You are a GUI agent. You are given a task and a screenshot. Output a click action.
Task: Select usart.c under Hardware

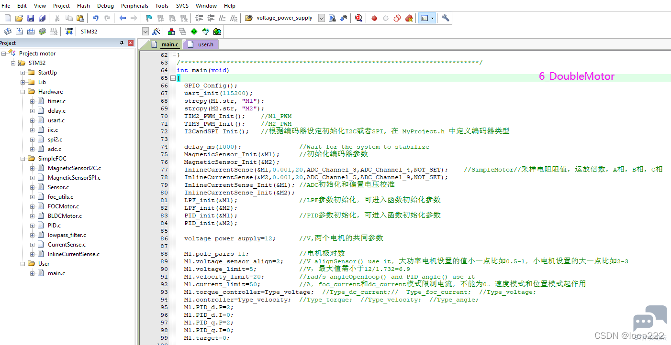56,120
